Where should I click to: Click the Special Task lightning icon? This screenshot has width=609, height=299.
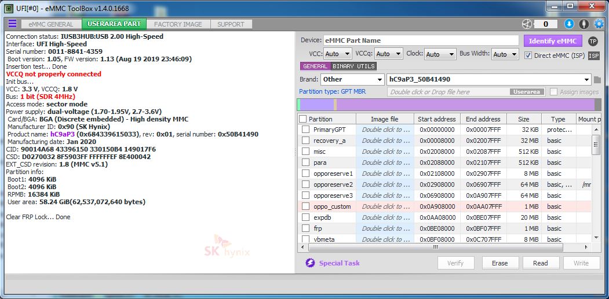pos(310,263)
